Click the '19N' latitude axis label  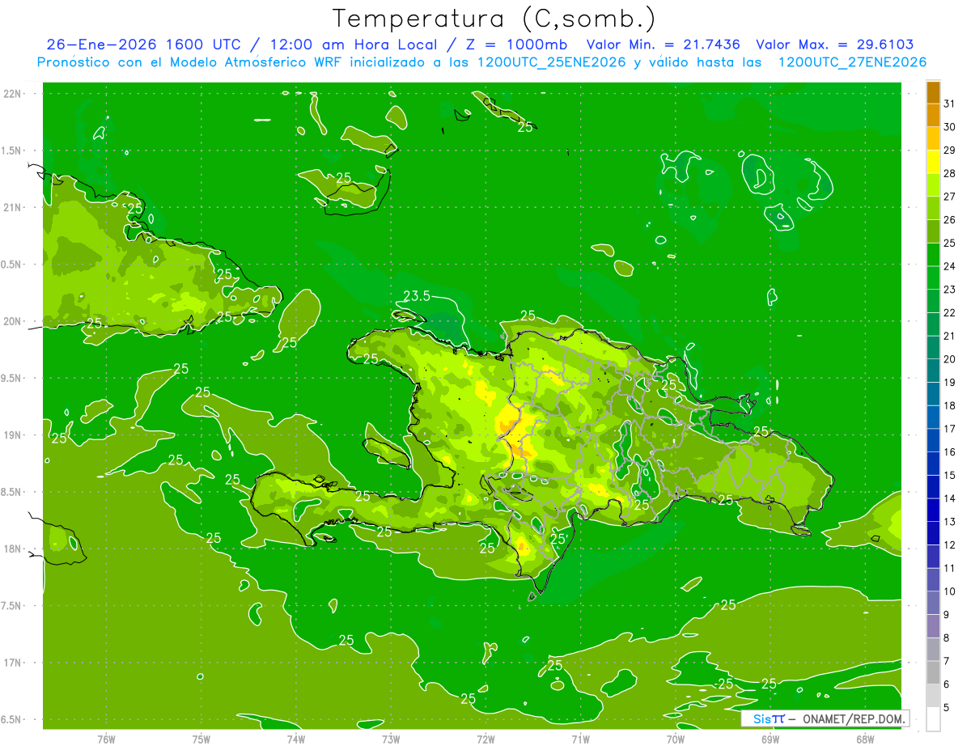tap(12, 435)
